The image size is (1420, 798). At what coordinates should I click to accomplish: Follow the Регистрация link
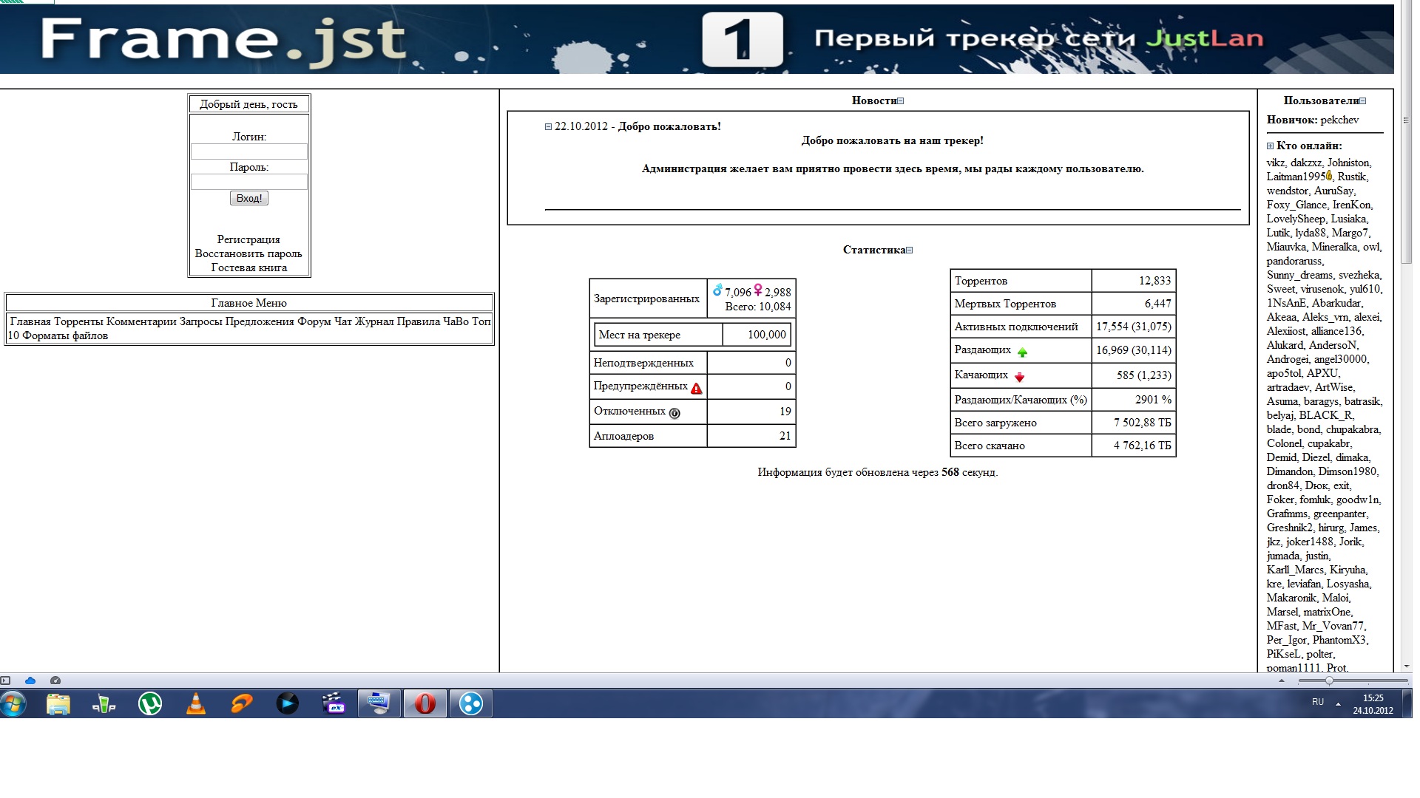(x=248, y=239)
